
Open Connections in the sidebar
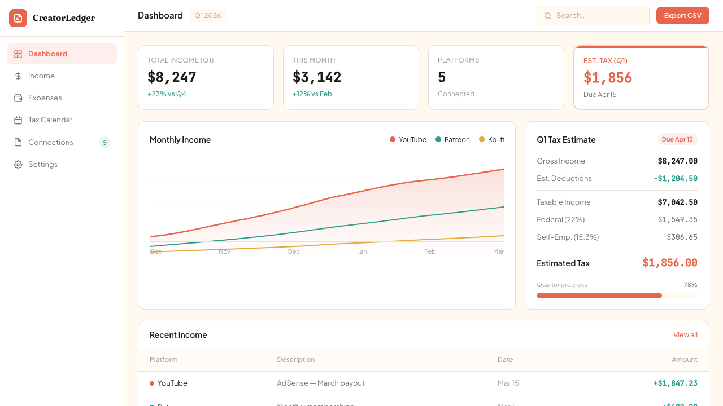62,142
